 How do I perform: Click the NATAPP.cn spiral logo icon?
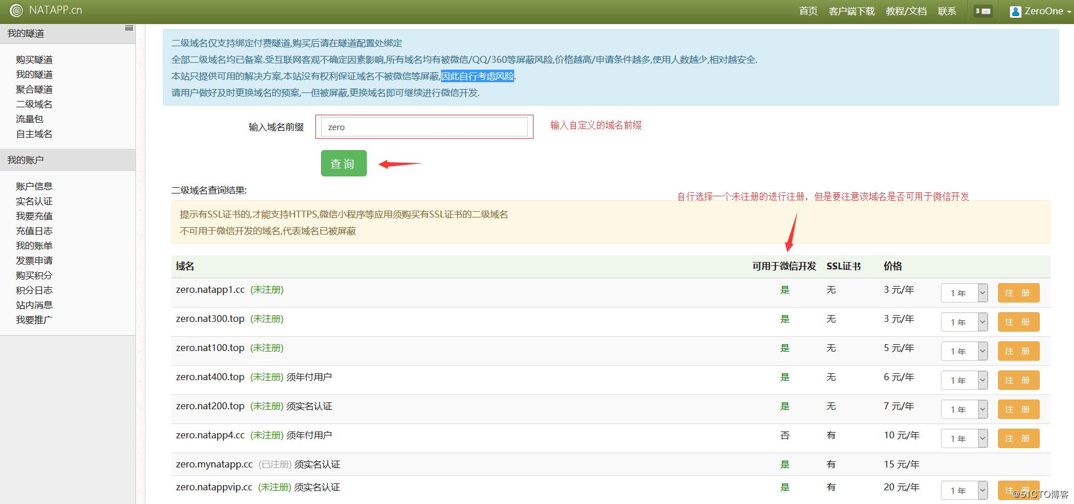(x=17, y=10)
